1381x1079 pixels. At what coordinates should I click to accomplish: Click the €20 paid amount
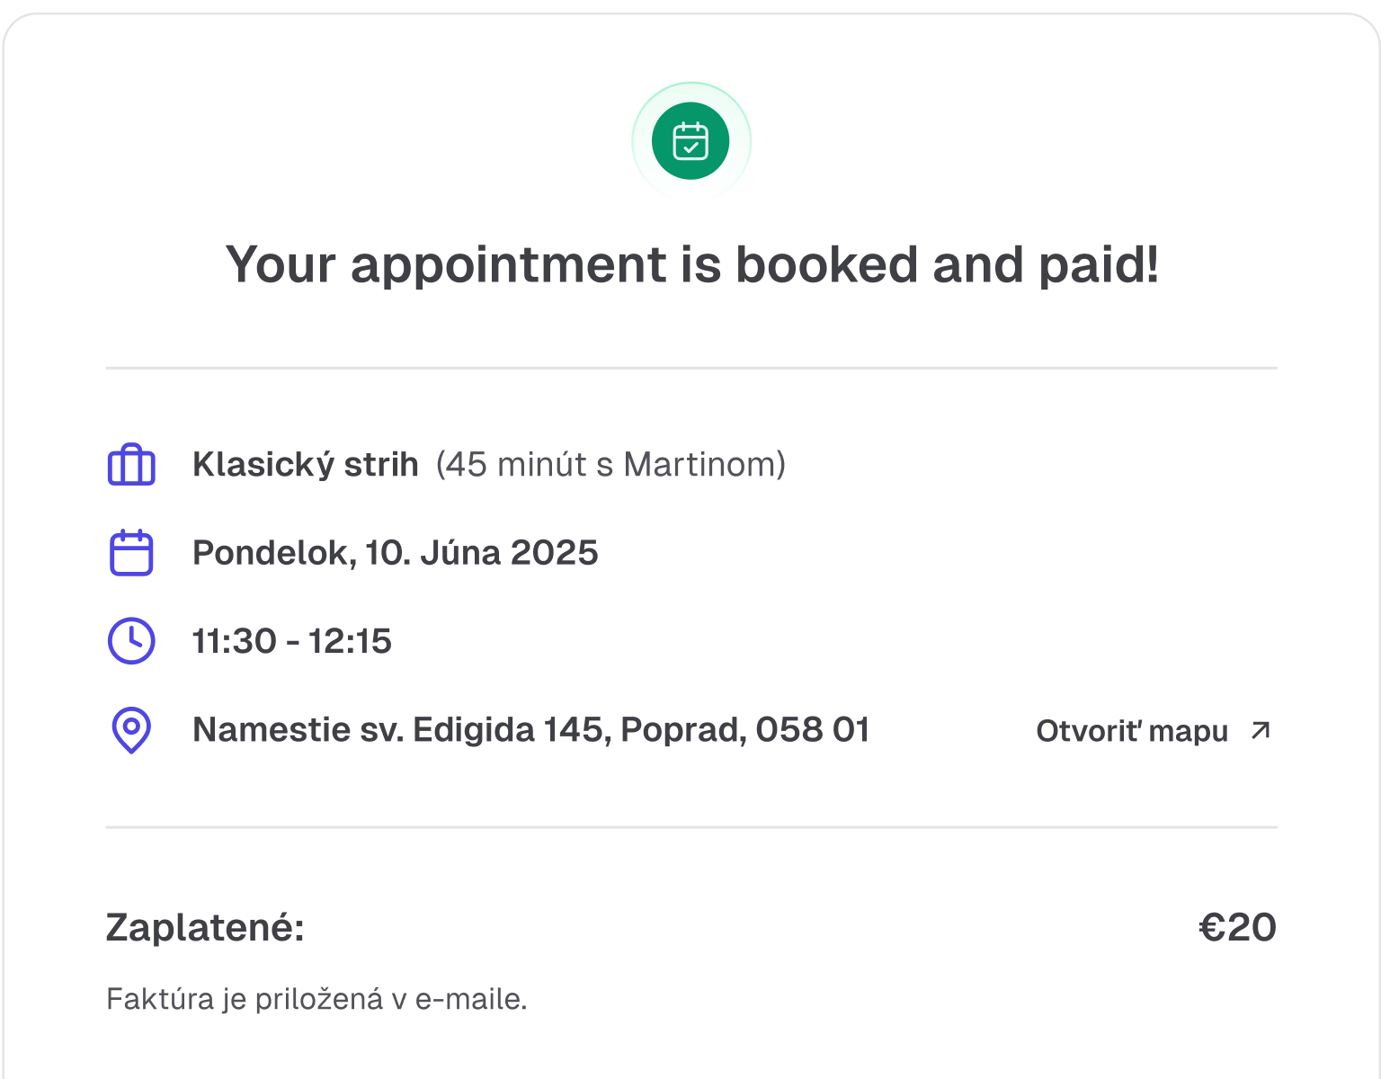pos(1237,927)
